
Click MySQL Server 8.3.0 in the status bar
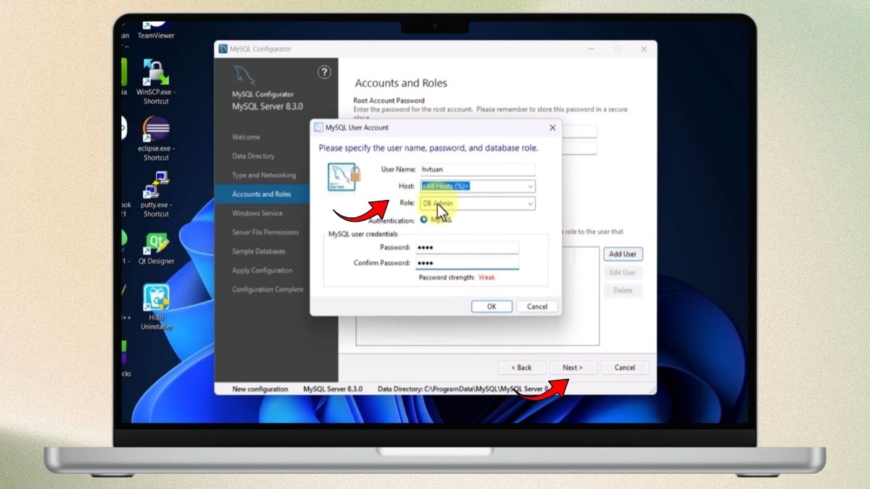(x=333, y=389)
